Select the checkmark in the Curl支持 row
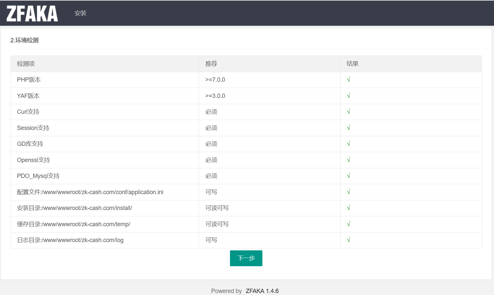 click(x=348, y=112)
